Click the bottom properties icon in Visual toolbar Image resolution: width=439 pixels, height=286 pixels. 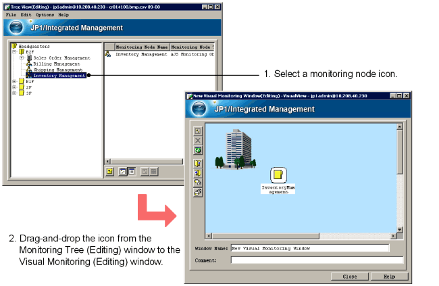pos(198,192)
